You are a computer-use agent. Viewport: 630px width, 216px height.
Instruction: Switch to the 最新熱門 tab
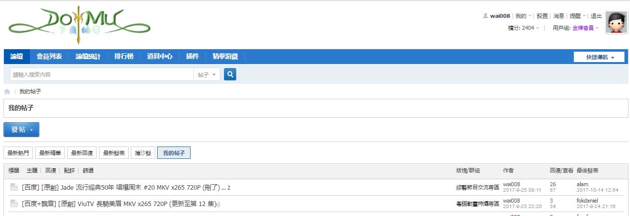pos(18,153)
